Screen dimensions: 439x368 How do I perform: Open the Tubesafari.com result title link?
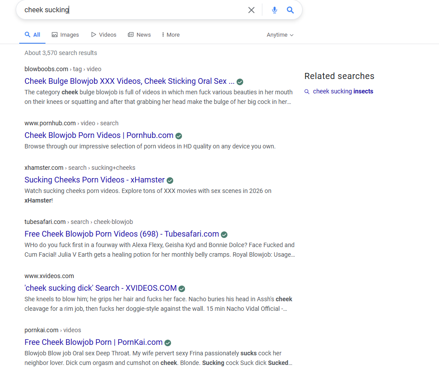(122, 234)
